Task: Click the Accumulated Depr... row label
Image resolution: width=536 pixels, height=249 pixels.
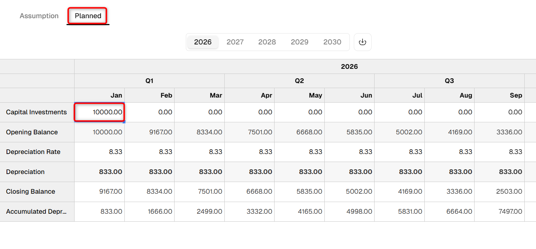Action: 36,212
